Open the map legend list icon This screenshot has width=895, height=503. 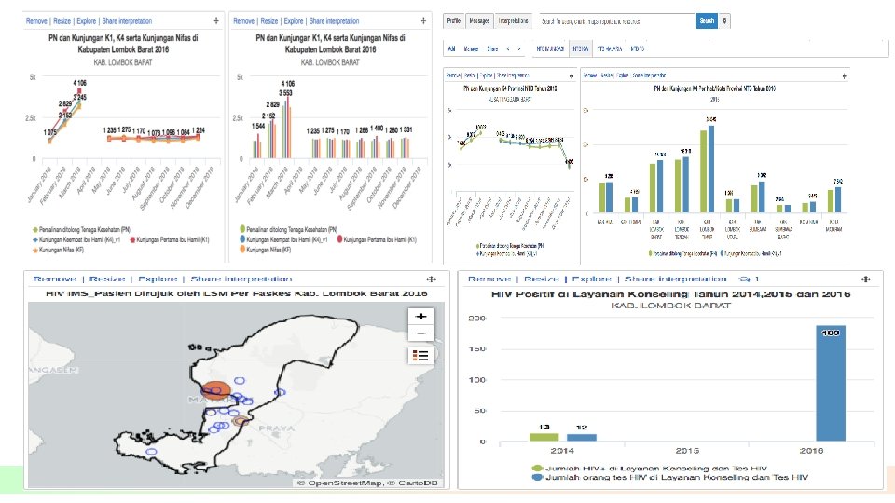click(420, 356)
